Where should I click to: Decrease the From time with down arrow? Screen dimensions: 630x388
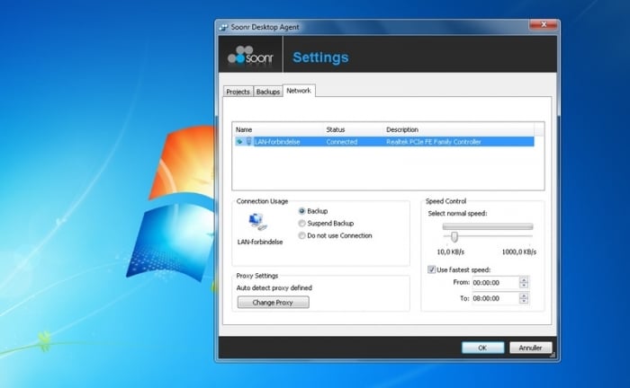click(524, 286)
